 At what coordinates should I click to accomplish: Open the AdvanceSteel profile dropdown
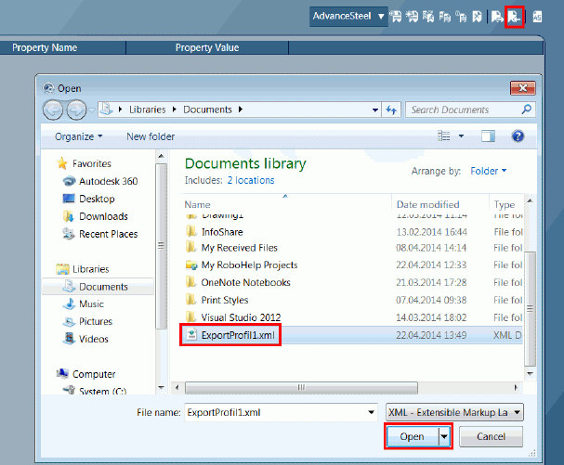point(348,16)
